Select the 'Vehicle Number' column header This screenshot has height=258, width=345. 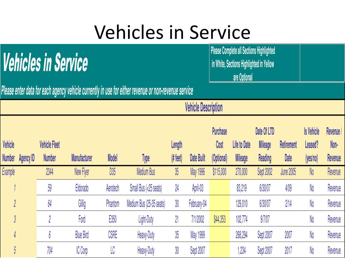8,152
